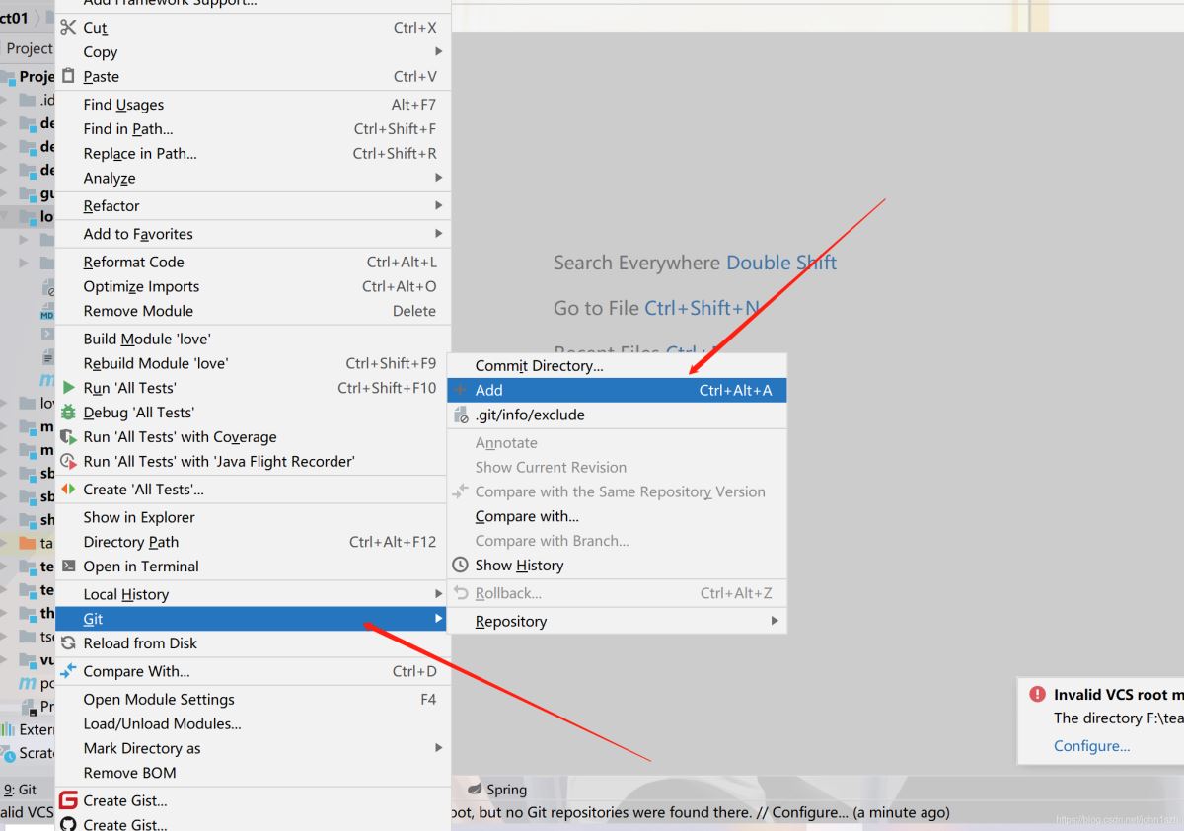Click the Reload from Disk refresh icon
This screenshot has width=1184, height=831.
pos(68,643)
